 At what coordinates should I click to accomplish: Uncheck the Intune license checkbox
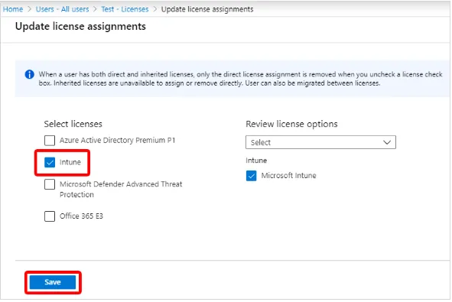click(x=50, y=163)
